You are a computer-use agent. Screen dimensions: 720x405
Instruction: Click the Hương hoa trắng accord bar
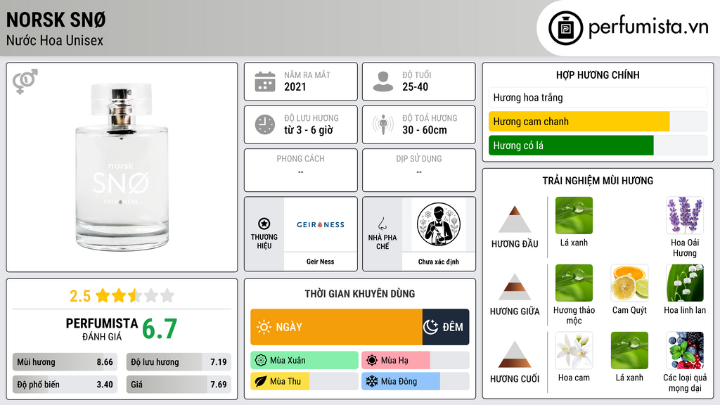pyautogui.click(x=598, y=97)
